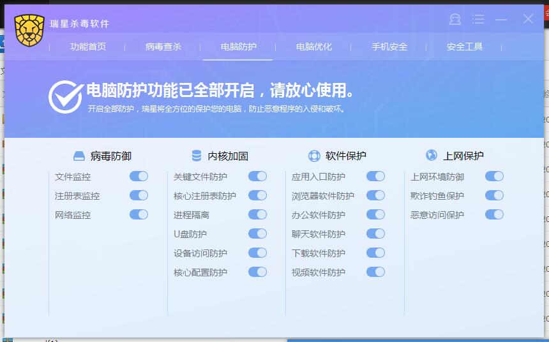
Task: Toggle 欺诈钓鱼保护 switch
Action: (x=494, y=195)
